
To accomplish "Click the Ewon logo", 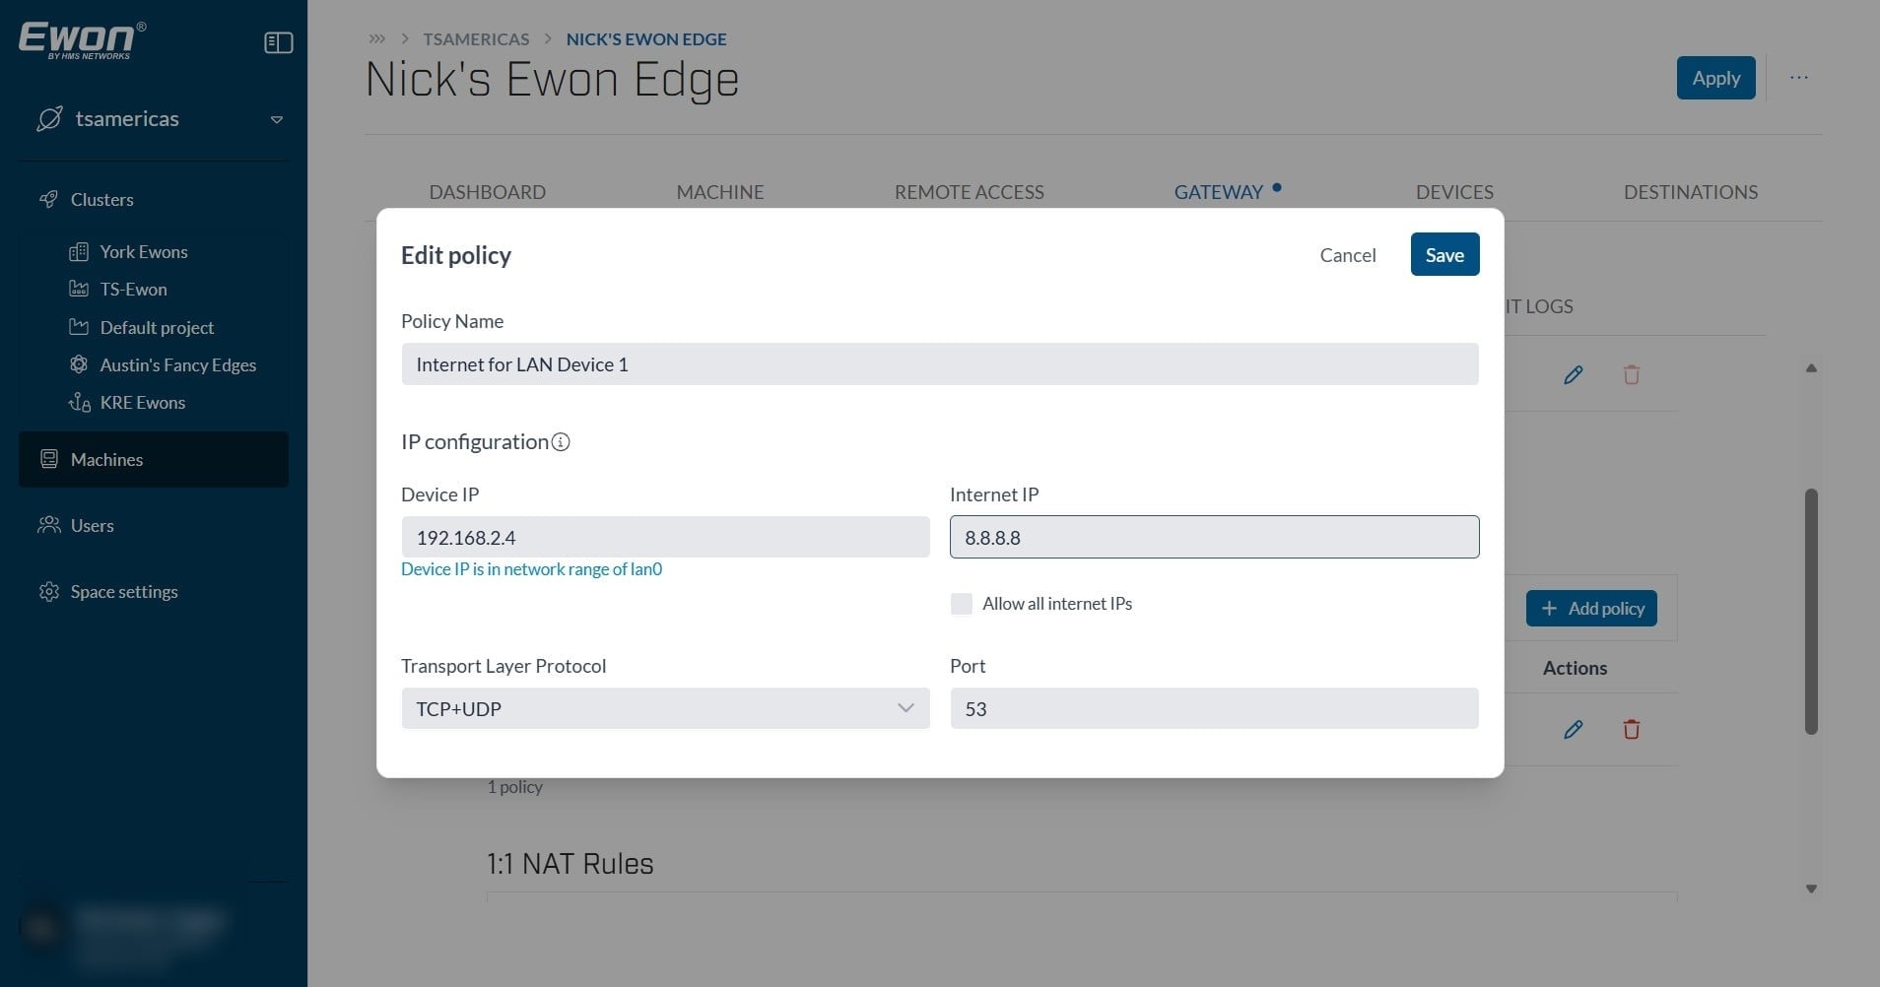I will [x=83, y=40].
